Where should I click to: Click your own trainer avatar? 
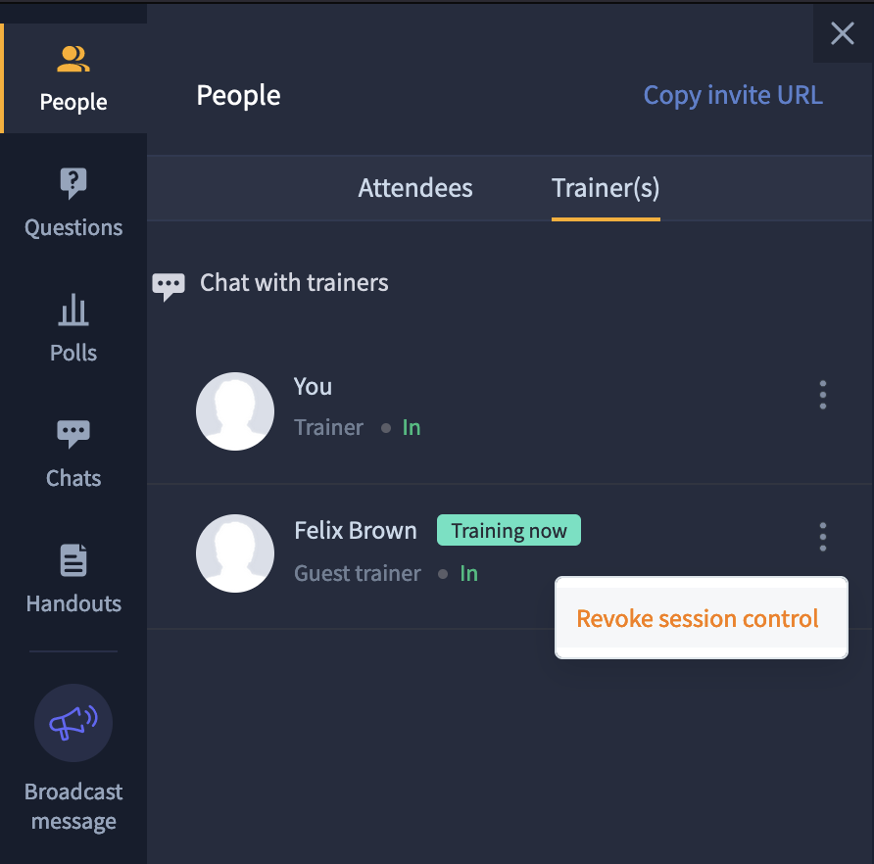point(235,411)
